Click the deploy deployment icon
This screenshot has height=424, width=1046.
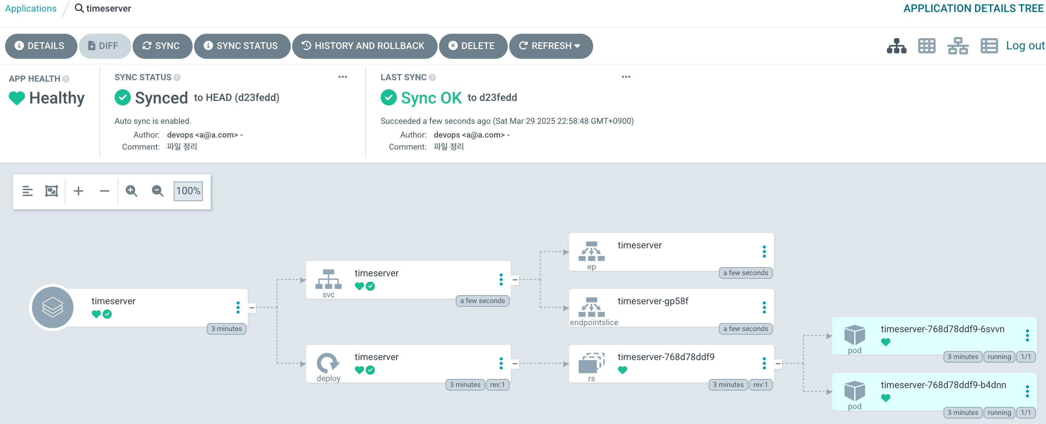[328, 363]
